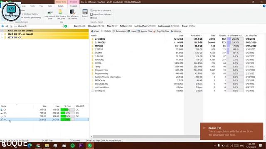
Task: Click S.M.A.R.T. column header in drive list
Action: coord(80,106)
